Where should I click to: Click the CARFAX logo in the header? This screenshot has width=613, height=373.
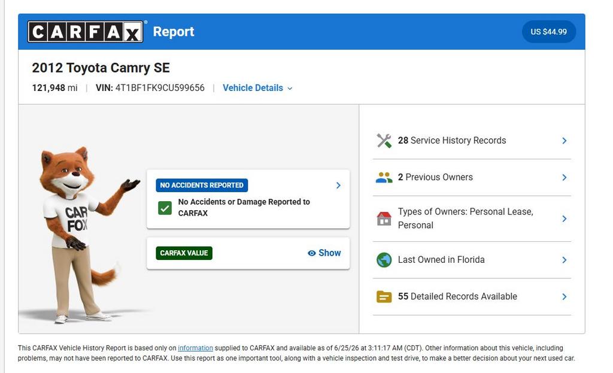[x=85, y=32]
